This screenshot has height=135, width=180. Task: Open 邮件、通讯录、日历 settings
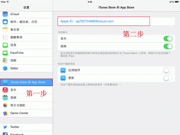(x=26, y=22)
